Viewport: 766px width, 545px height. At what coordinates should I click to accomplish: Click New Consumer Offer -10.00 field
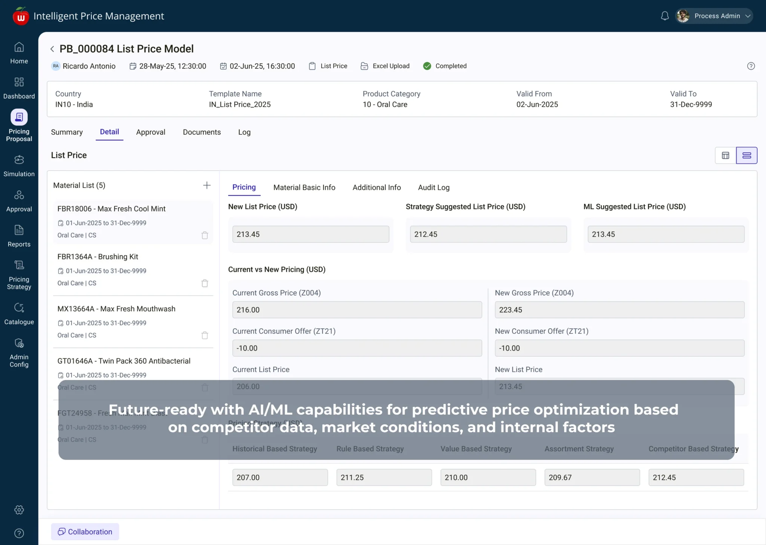coord(619,348)
